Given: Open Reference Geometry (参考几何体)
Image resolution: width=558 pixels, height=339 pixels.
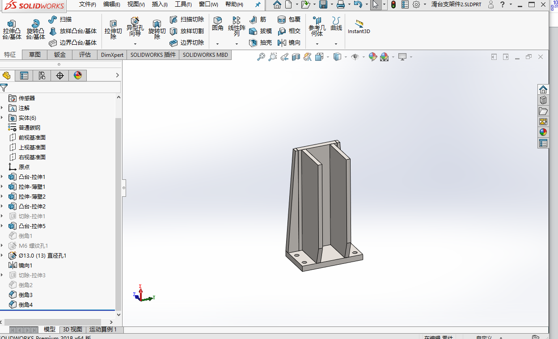Looking at the screenshot, I should (317, 27).
